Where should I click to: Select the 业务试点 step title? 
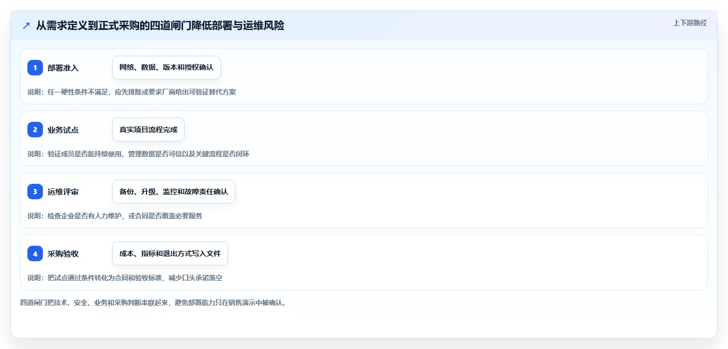coord(63,130)
